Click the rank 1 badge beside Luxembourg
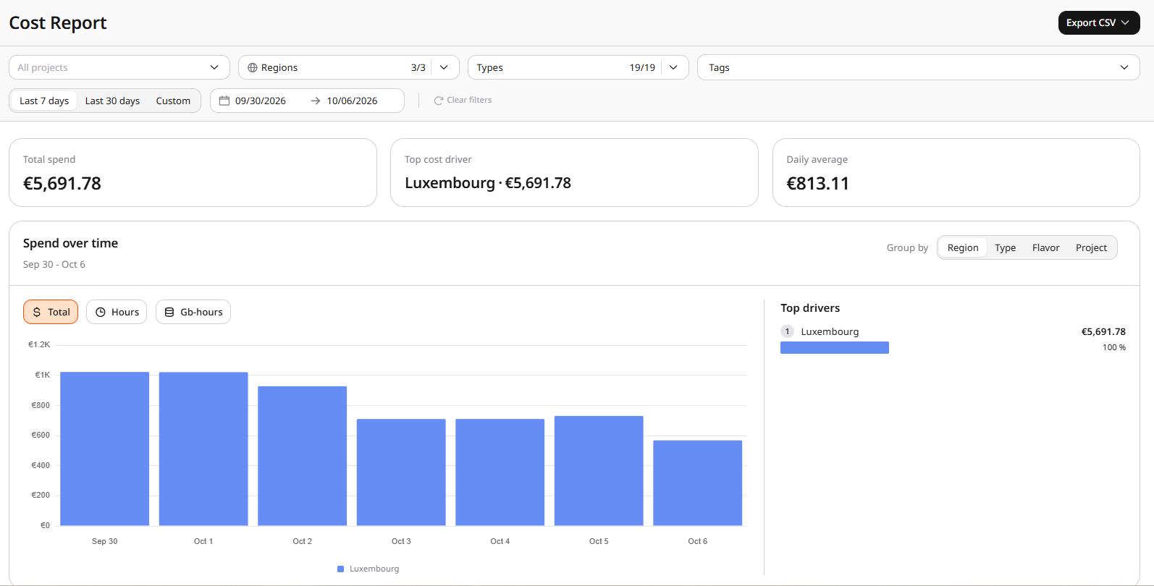Image resolution: width=1154 pixels, height=586 pixels. coord(788,331)
